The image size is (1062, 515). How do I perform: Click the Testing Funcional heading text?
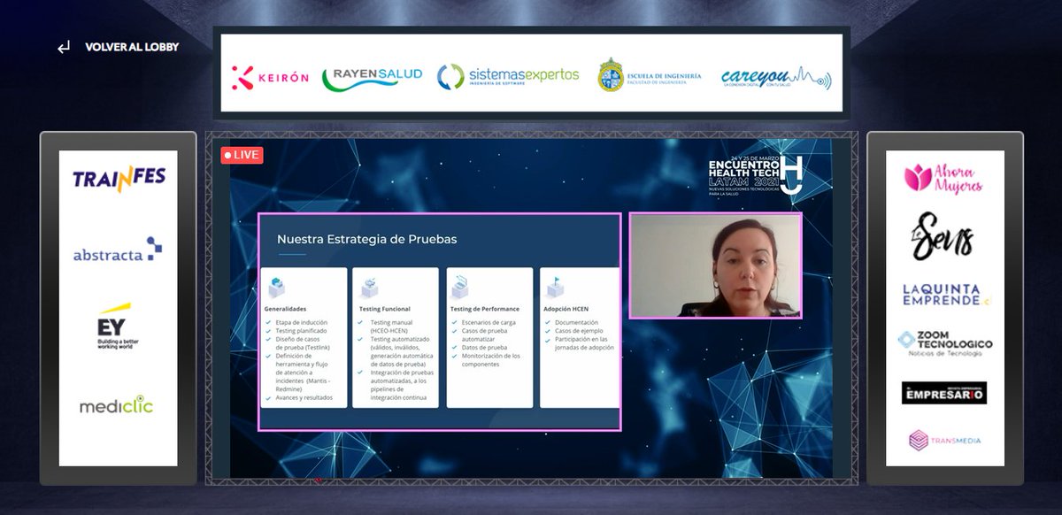[x=384, y=309]
